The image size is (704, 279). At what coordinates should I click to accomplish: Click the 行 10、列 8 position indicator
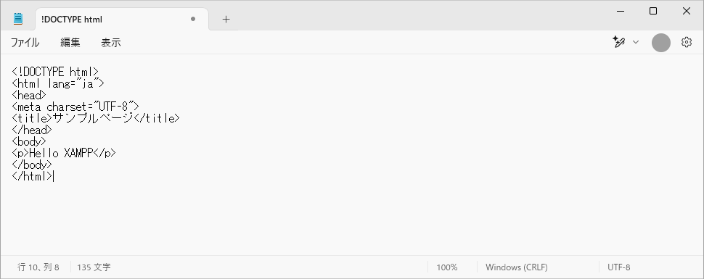click(38, 267)
